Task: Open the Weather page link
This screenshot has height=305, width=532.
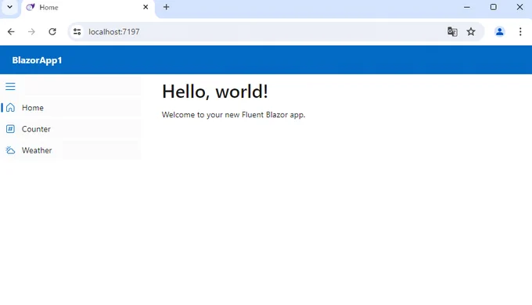Action: pyautogui.click(x=70, y=150)
